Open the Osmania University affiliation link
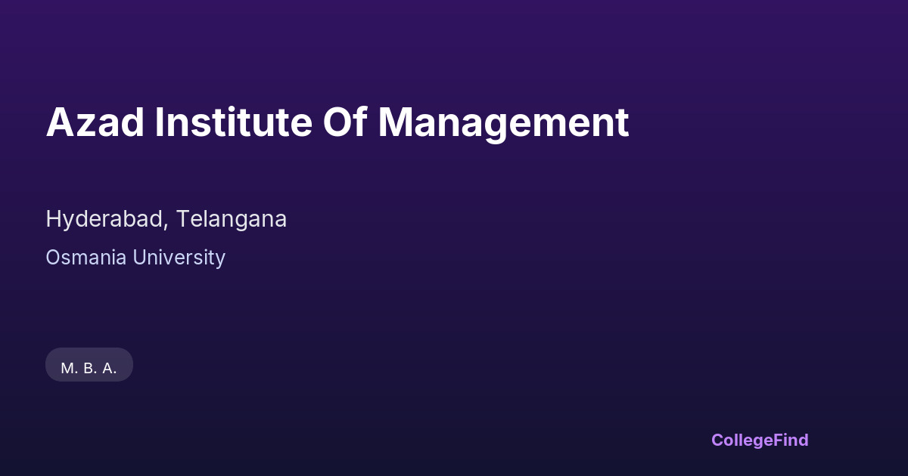 pos(135,258)
